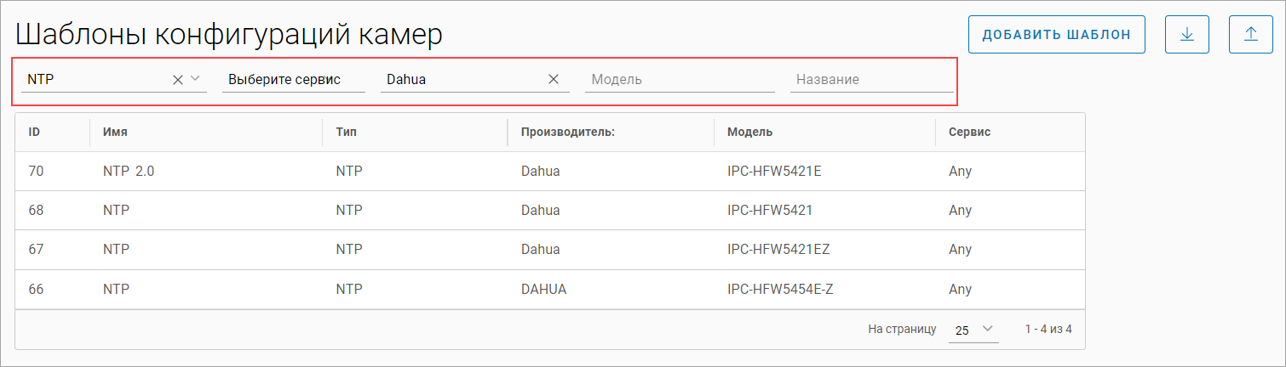This screenshot has height=367, width=1286.
Task: Click the upload templates icon button
Action: 1250,35
